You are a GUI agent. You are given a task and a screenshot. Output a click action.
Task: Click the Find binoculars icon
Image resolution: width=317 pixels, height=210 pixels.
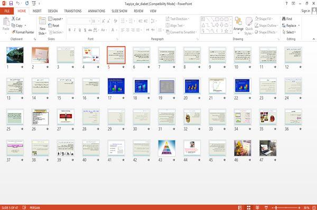(284, 19)
